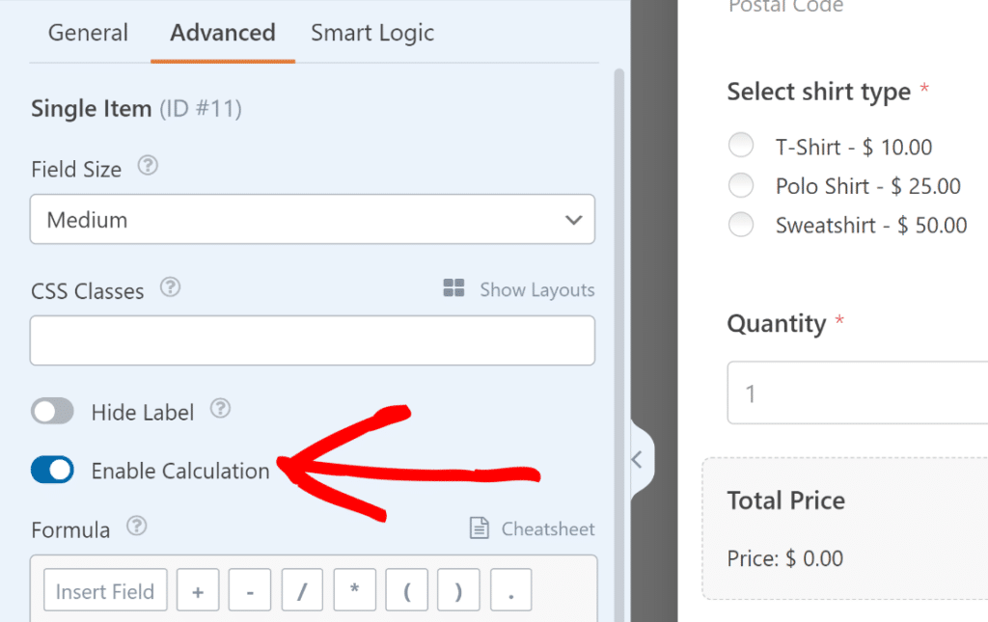
Task: Switch to the General tab
Action: coord(88,33)
